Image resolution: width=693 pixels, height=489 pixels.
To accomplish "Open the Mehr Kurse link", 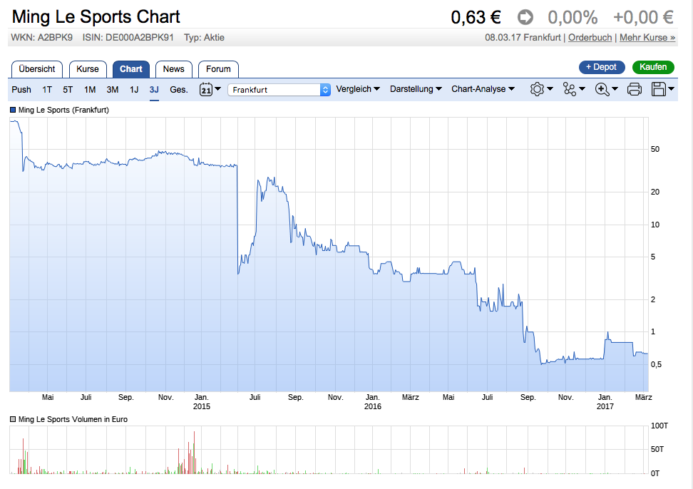I will coord(647,38).
